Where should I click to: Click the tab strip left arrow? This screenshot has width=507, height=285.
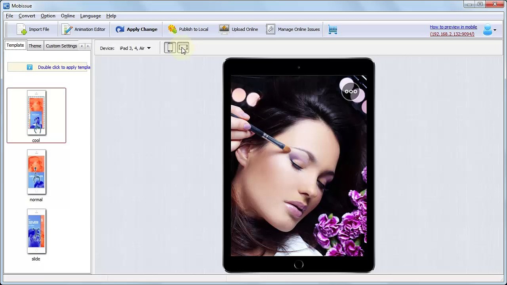coord(82,46)
